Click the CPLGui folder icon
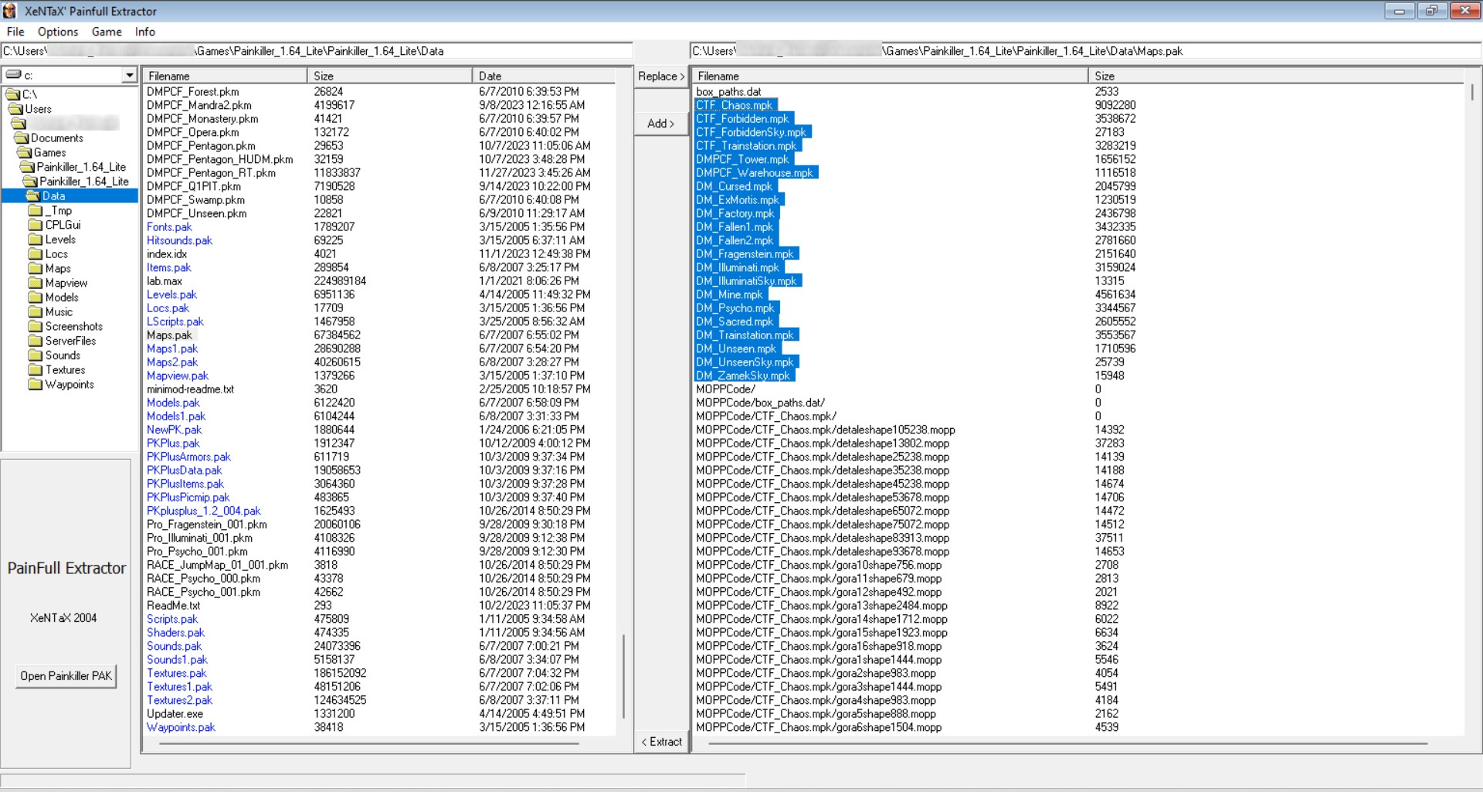The width and height of the screenshot is (1483, 792). click(36, 225)
